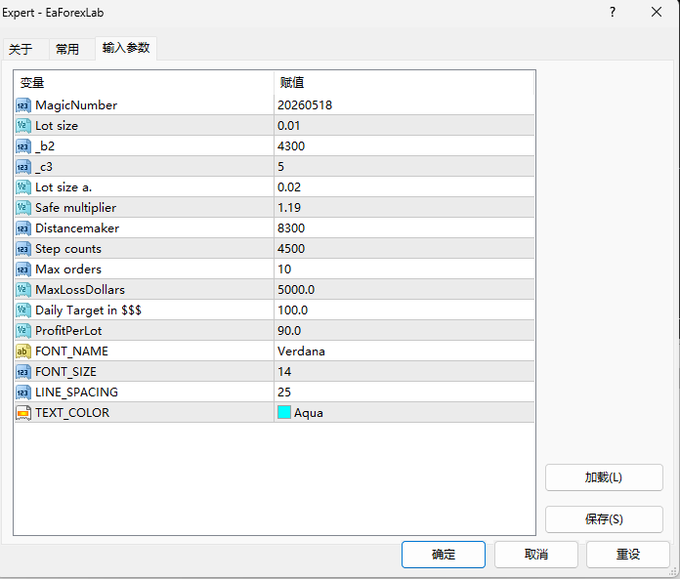Click the double-type icon beside Safe multiplier
The height and width of the screenshot is (579, 680).
(23, 208)
